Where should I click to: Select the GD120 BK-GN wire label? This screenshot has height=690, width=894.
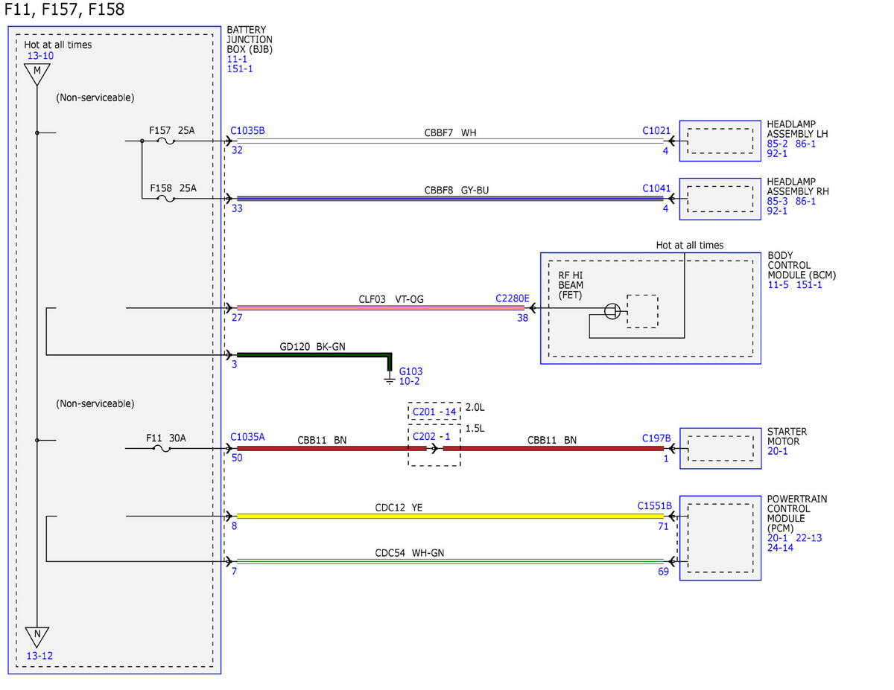click(312, 346)
